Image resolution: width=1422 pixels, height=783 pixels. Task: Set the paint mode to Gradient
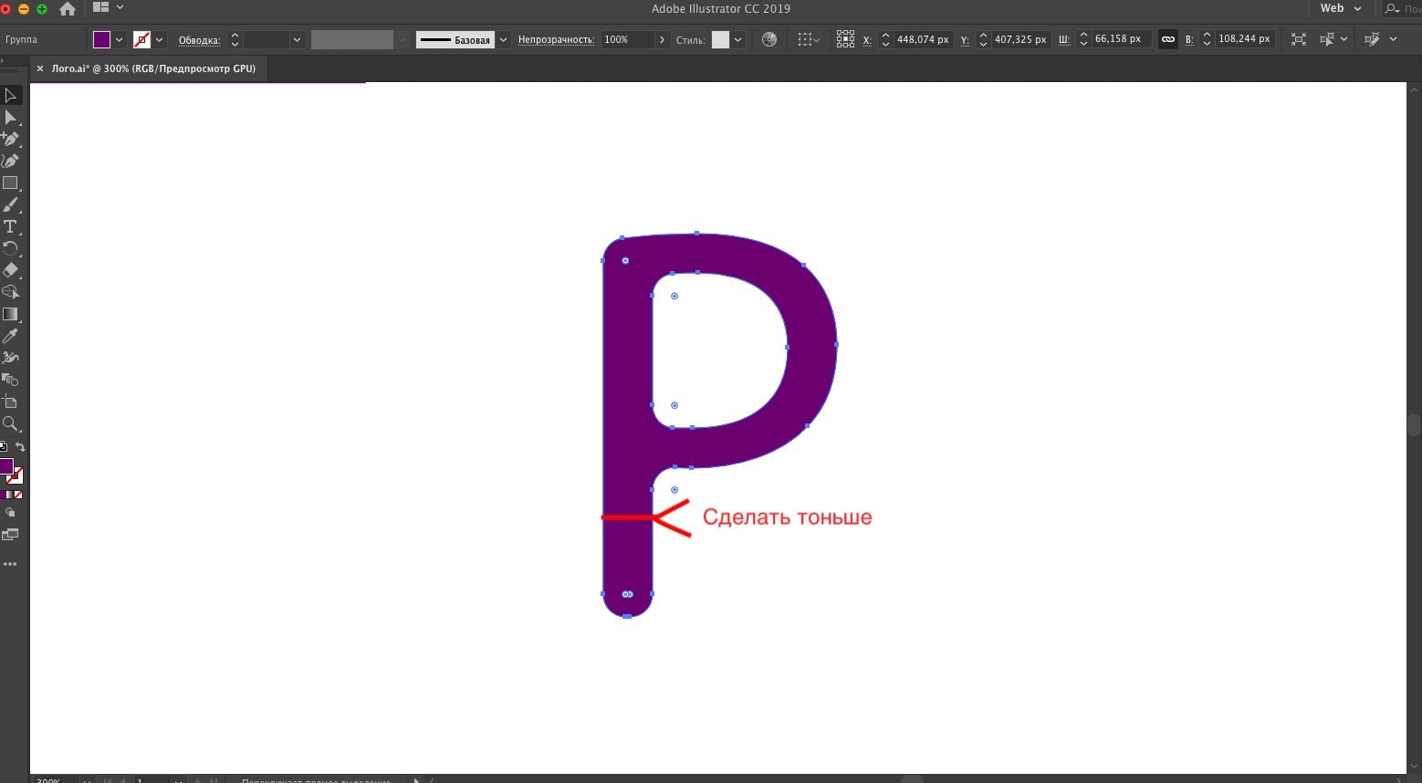10,495
